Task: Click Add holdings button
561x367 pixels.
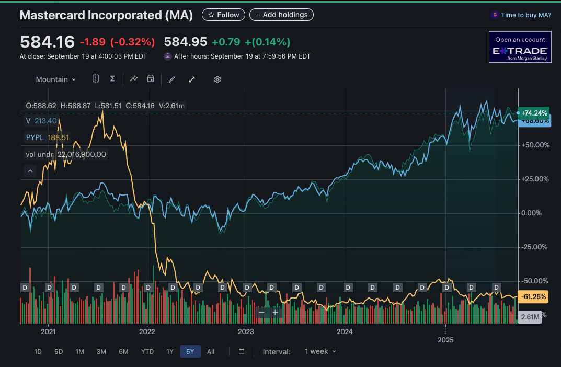Action: point(281,15)
